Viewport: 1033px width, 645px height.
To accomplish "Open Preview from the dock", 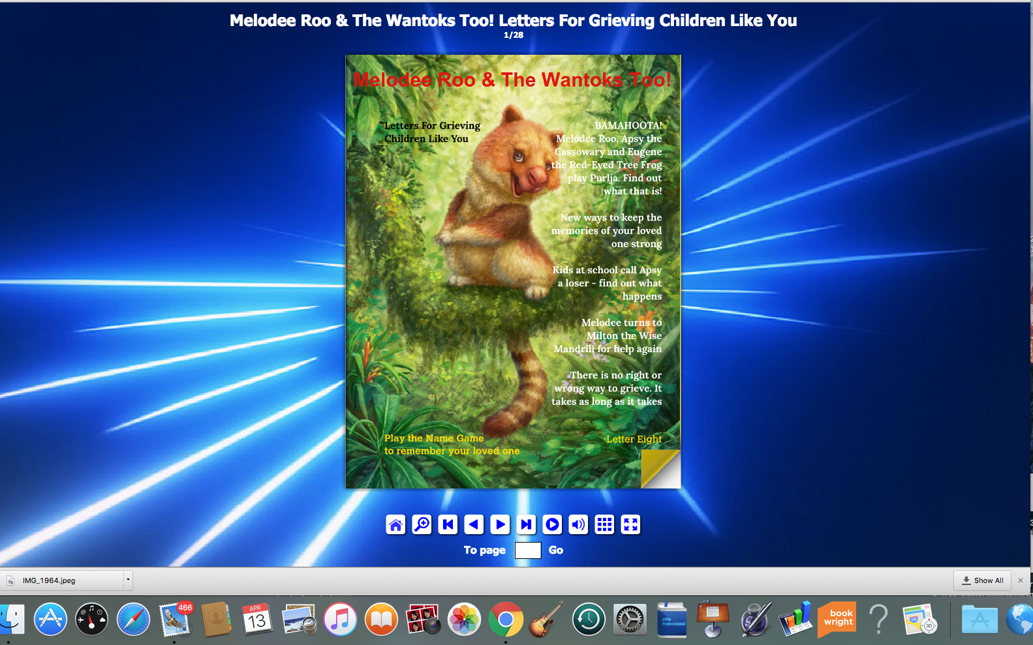I will coord(299,619).
